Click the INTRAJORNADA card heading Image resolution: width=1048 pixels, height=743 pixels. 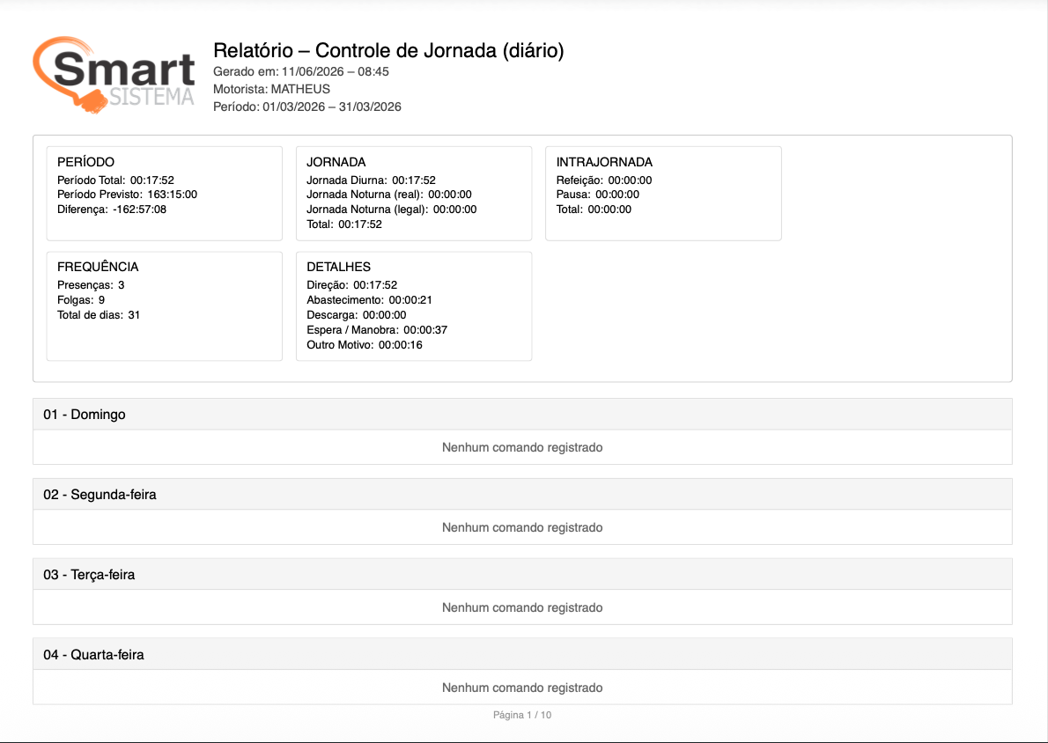[604, 162]
